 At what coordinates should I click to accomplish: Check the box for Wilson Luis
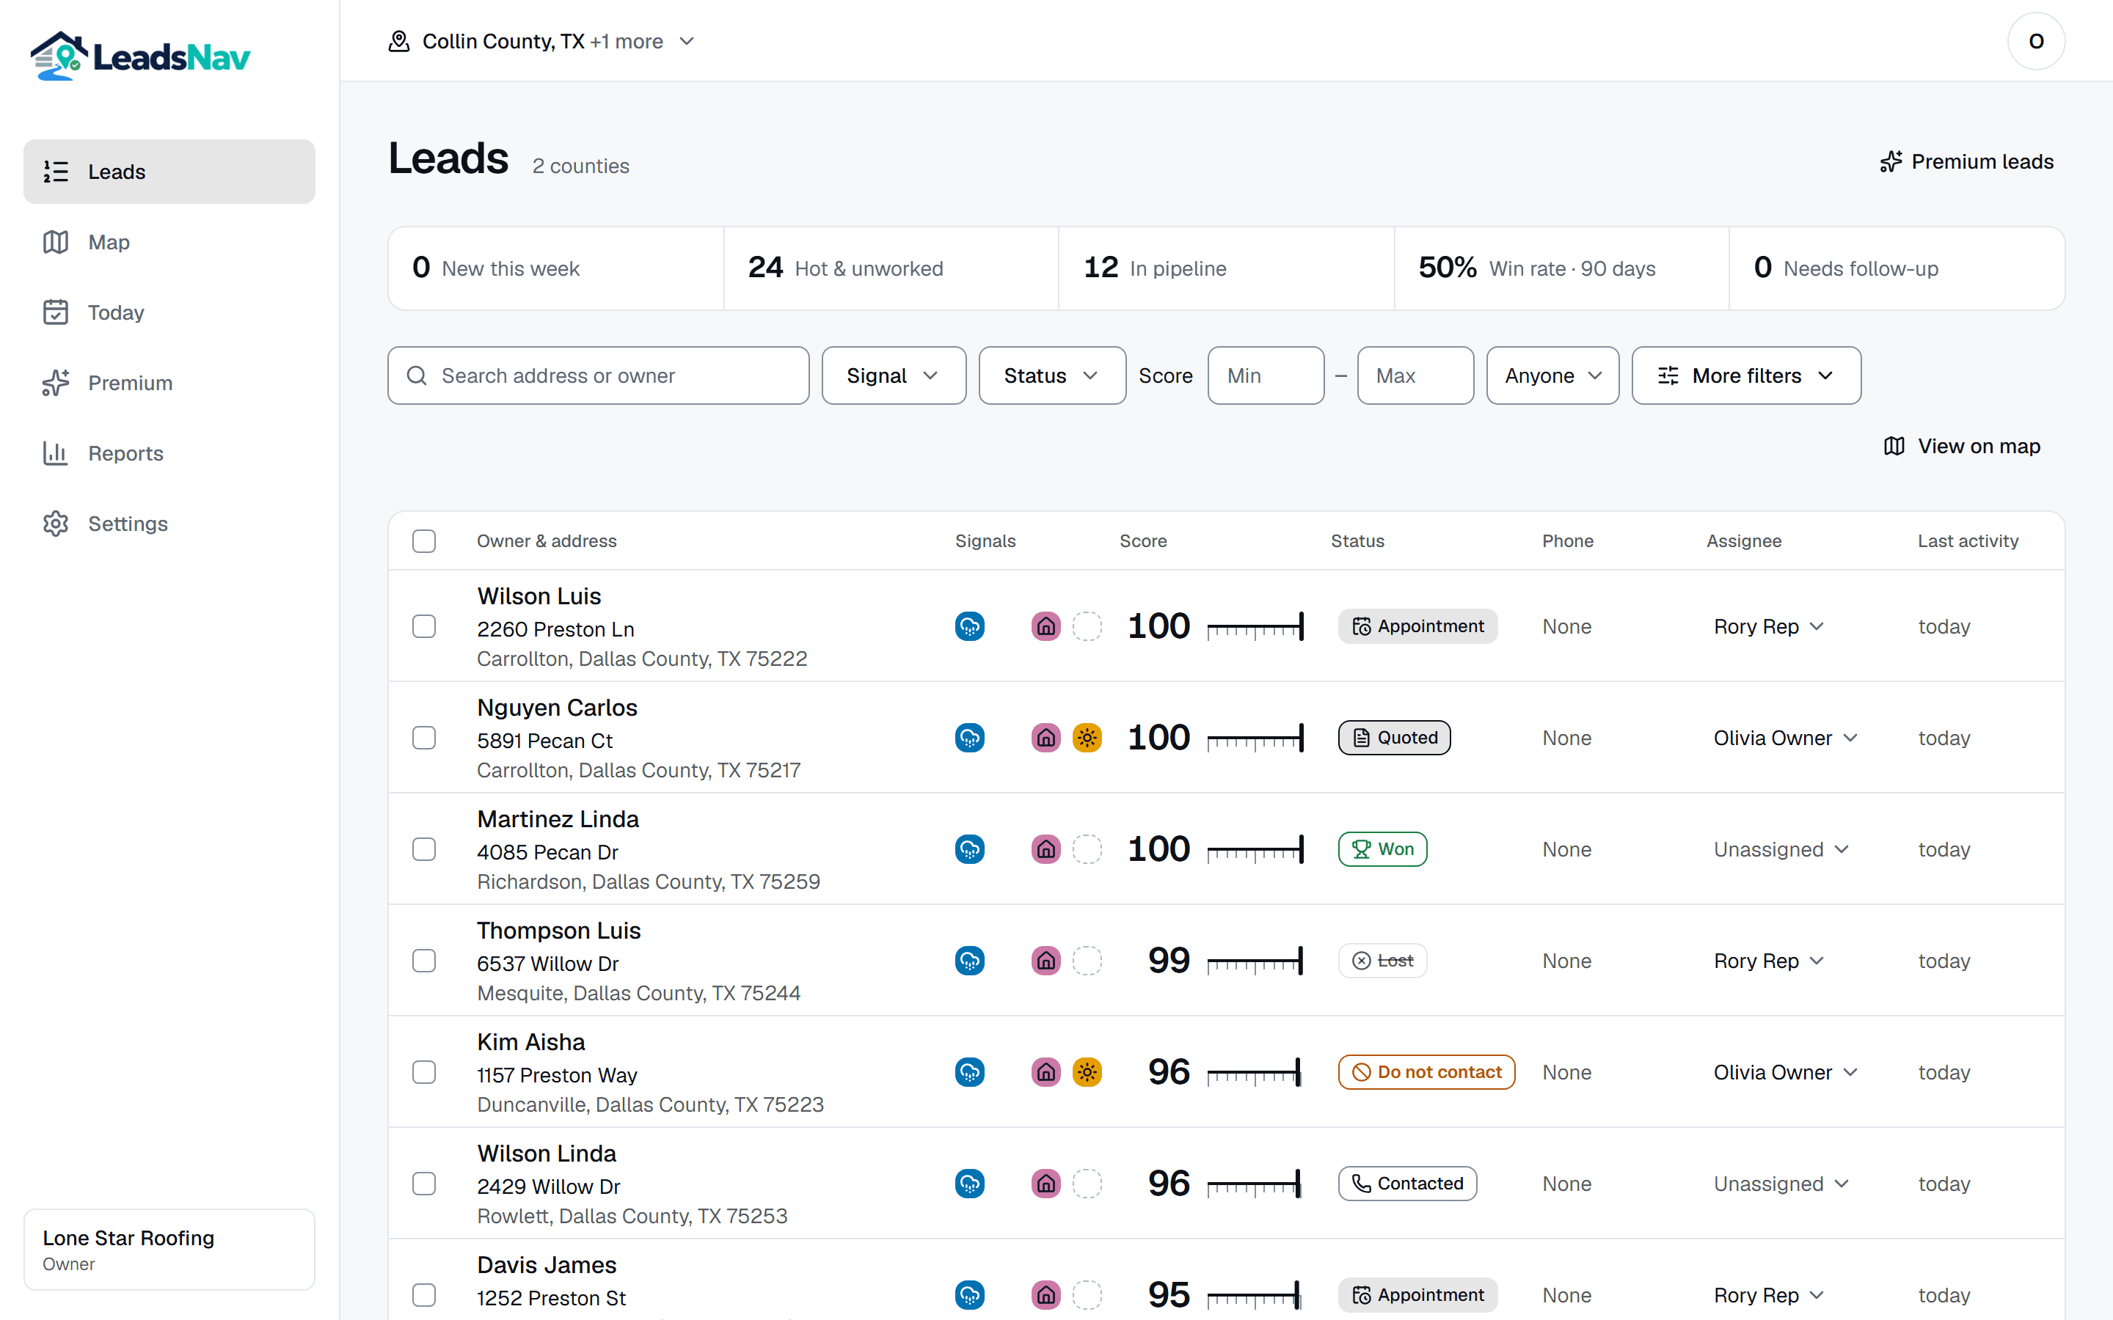[424, 626]
